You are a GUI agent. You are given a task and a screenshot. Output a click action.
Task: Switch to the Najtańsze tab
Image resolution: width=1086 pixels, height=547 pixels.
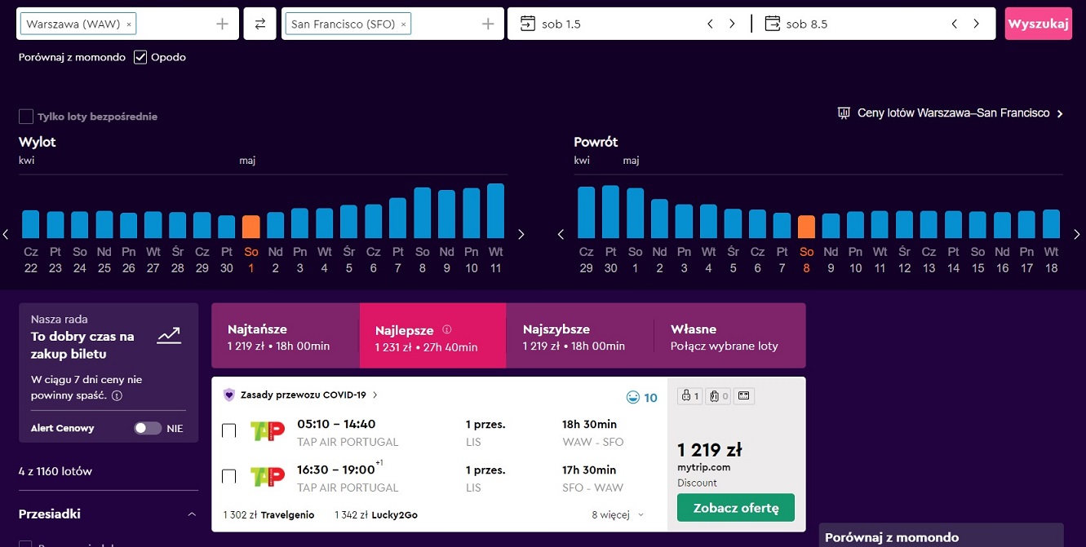click(285, 336)
